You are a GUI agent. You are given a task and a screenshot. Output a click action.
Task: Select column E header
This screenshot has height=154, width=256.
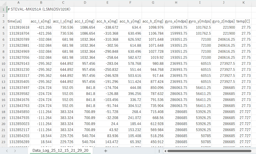(107, 3)
